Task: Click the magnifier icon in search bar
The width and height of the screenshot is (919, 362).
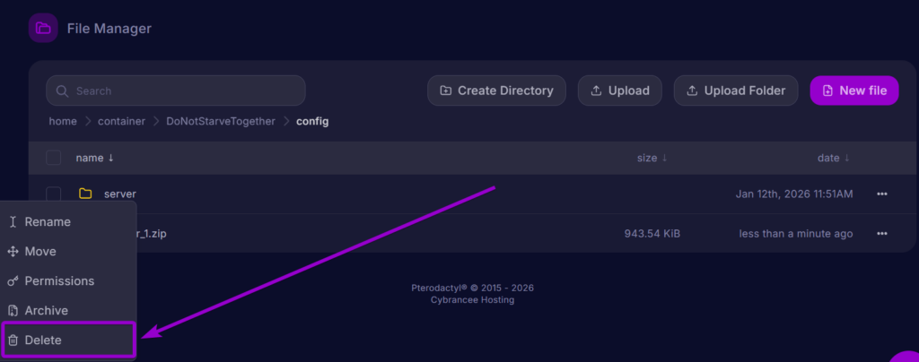Action: click(x=63, y=90)
